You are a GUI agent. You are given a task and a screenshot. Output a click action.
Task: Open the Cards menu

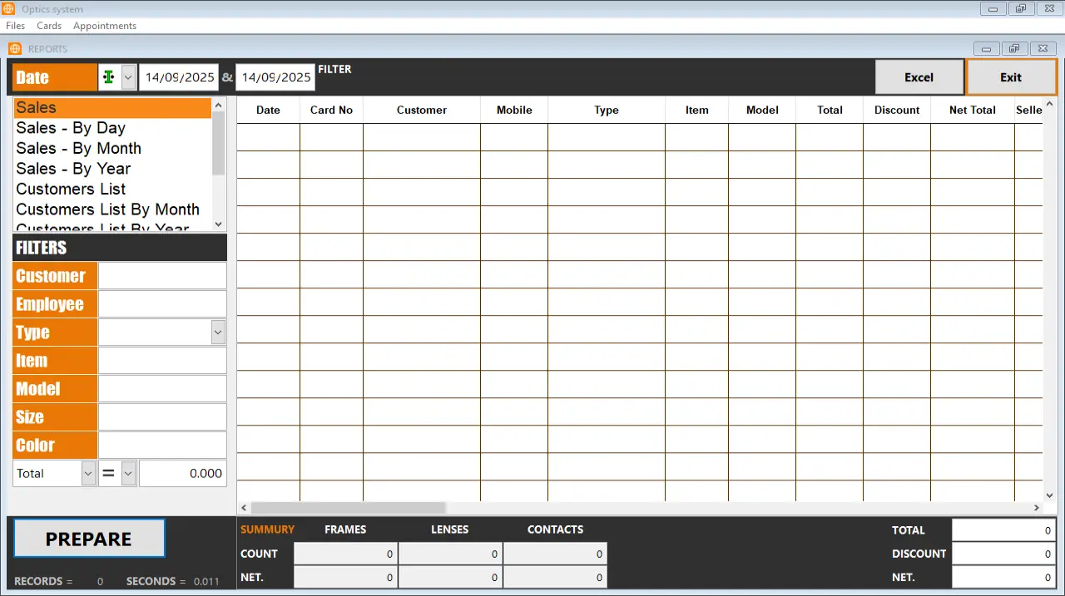[x=49, y=26]
